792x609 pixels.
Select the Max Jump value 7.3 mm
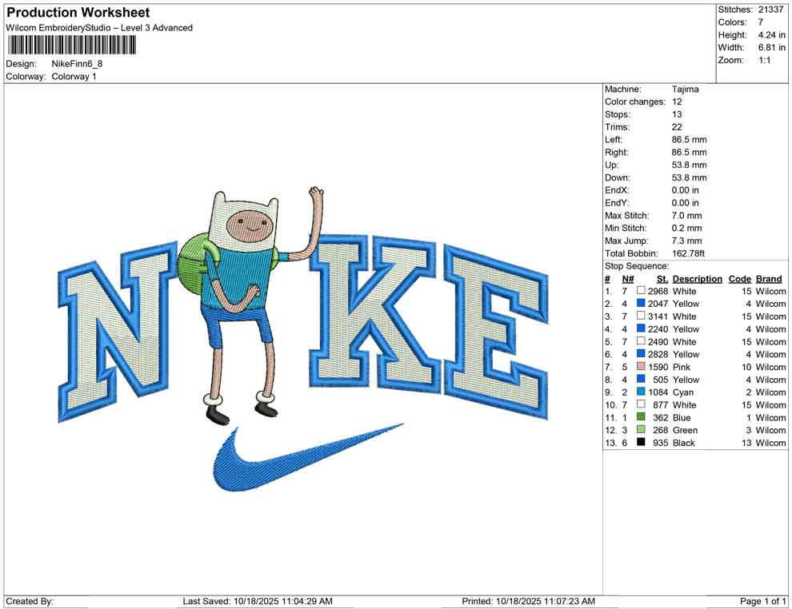[686, 241]
